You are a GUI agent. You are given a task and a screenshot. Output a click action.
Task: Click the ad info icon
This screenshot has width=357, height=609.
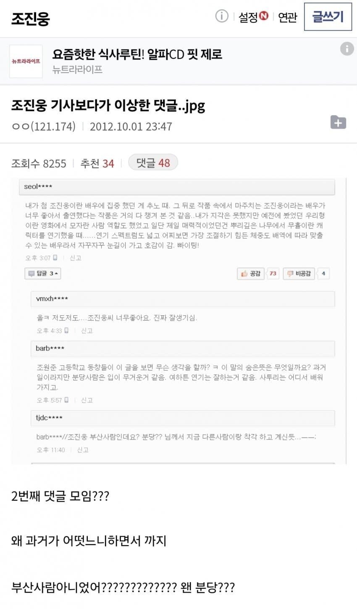tap(347, 49)
